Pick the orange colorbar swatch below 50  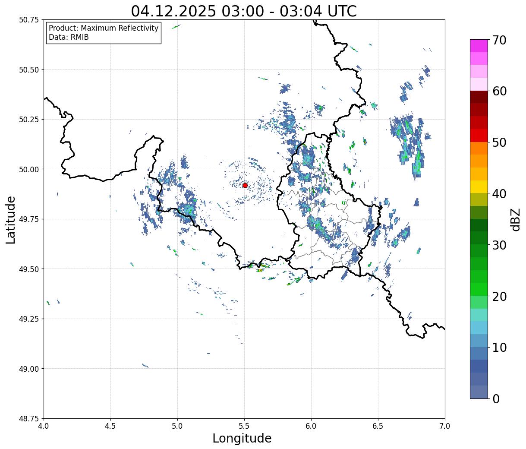pos(479,148)
